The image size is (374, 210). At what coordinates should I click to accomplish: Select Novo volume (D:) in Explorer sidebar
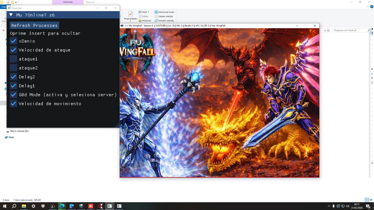pyautogui.click(x=19, y=131)
